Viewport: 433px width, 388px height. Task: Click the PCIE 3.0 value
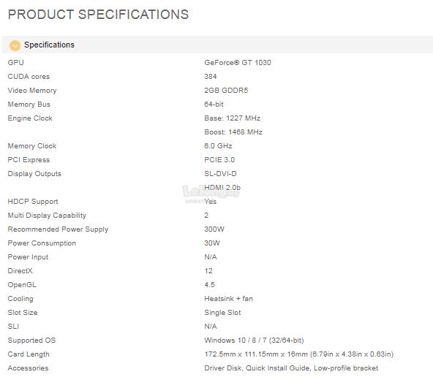219,160
